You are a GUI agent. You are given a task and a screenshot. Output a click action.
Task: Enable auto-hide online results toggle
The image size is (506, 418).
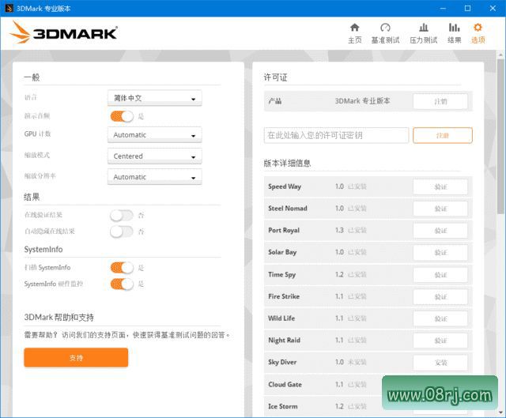click(x=122, y=232)
